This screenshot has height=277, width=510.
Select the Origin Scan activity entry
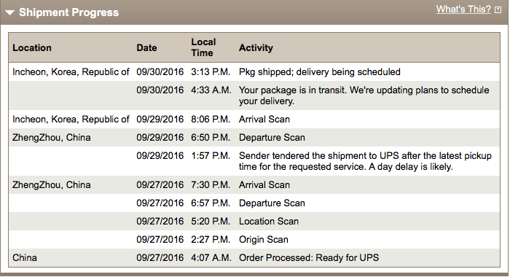tap(264, 240)
